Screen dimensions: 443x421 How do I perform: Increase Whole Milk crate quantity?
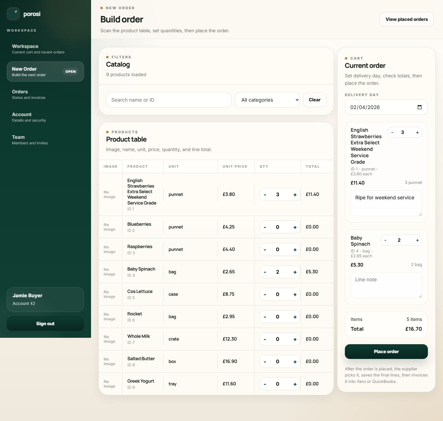pyautogui.click(x=295, y=339)
